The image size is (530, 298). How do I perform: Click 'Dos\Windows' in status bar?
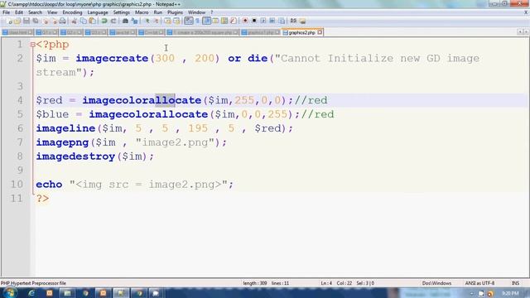436,283
